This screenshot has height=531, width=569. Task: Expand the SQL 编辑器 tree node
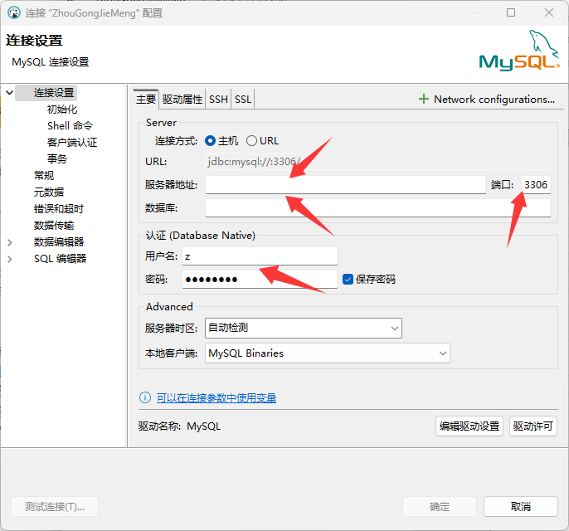pyautogui.click(x=10, y=259)
